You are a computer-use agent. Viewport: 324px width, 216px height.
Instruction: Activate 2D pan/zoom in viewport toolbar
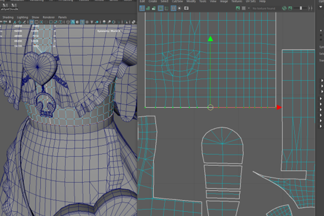(x=20, y=22)
